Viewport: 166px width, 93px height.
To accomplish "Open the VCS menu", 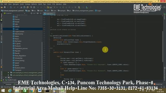I will pos(53,4).
